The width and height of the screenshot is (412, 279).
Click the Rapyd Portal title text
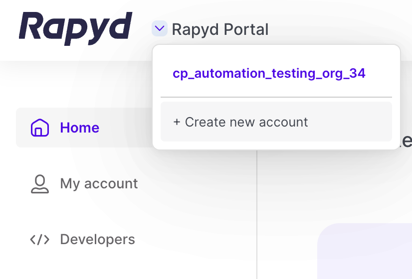[x=220, y=29]
